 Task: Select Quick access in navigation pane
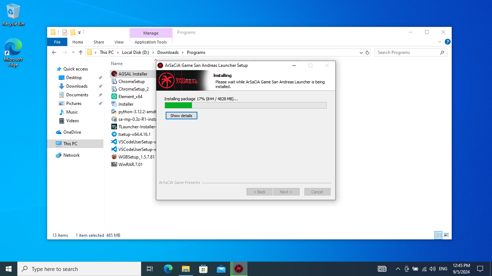(76, 69)
